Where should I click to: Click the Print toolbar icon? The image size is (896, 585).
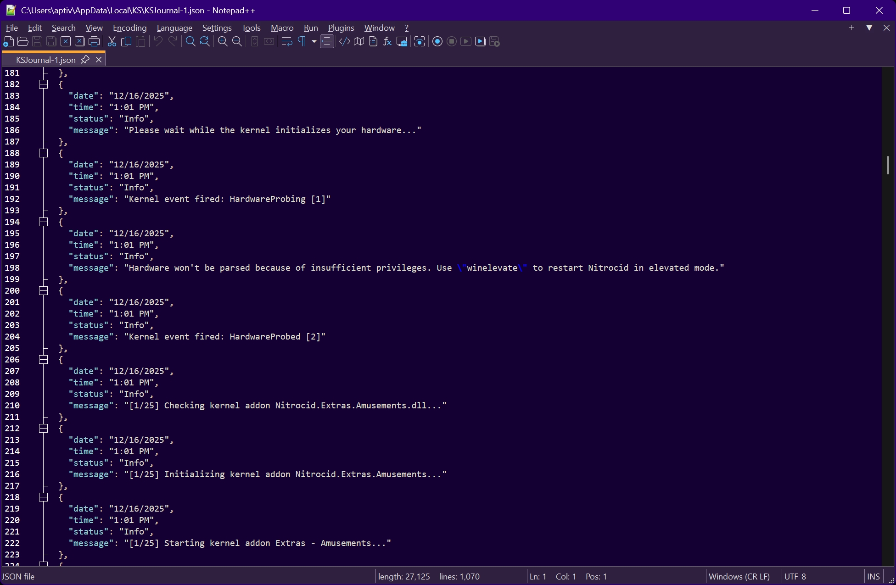click(x=94, y=42)
